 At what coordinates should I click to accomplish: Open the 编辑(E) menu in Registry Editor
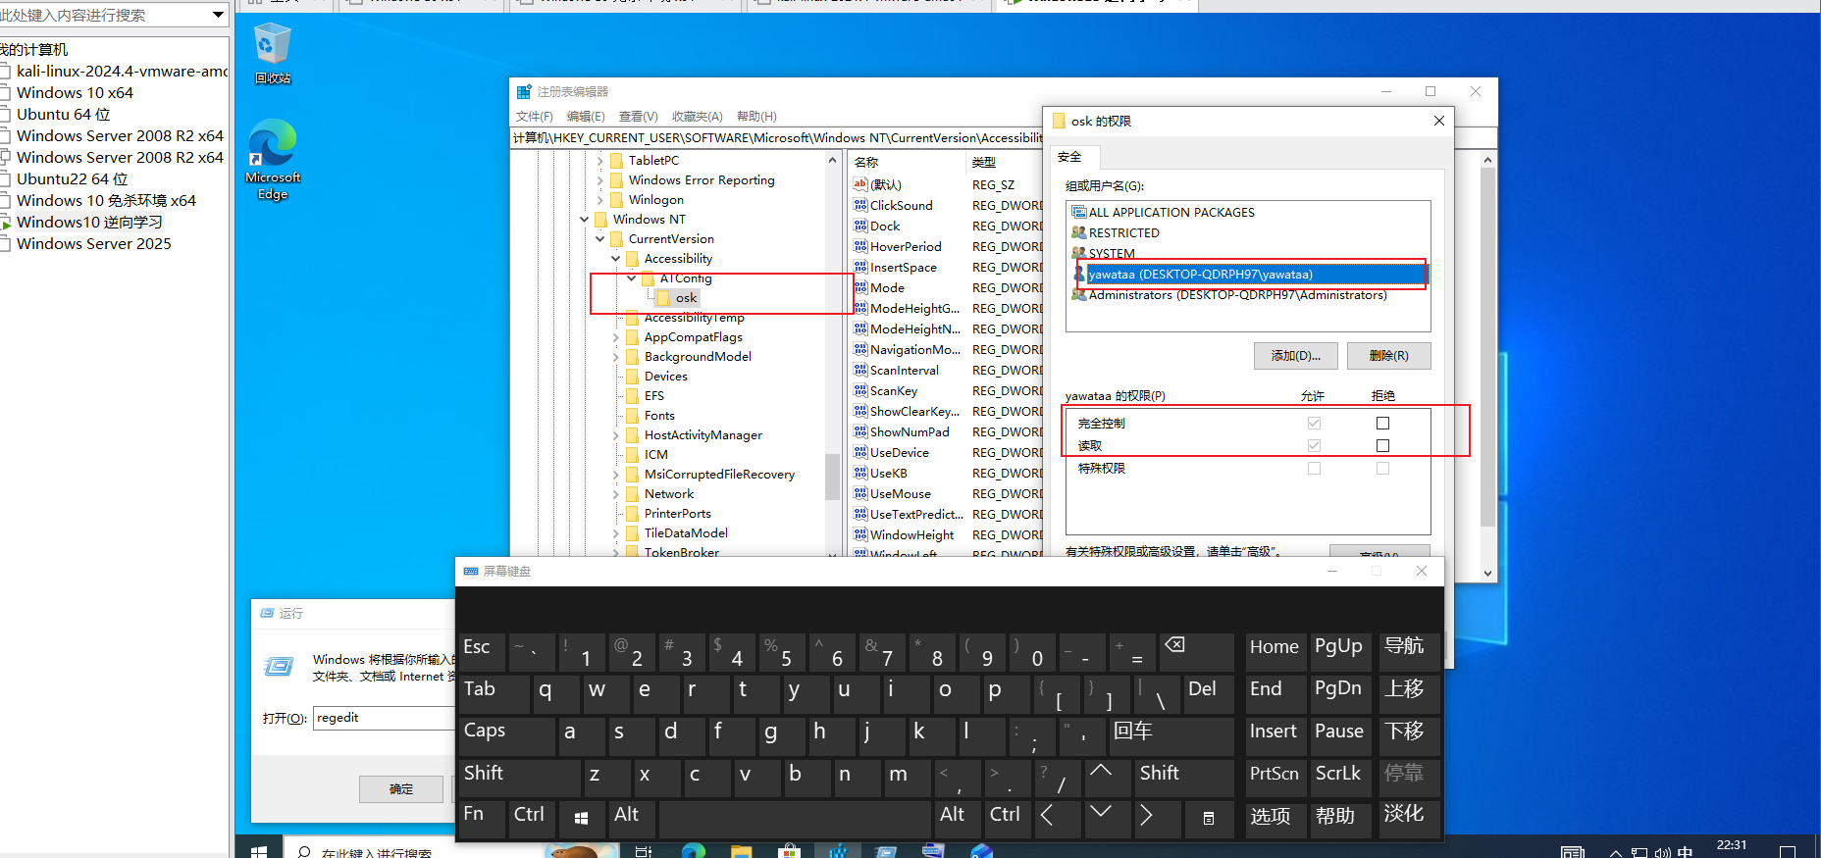click(586, 117)
